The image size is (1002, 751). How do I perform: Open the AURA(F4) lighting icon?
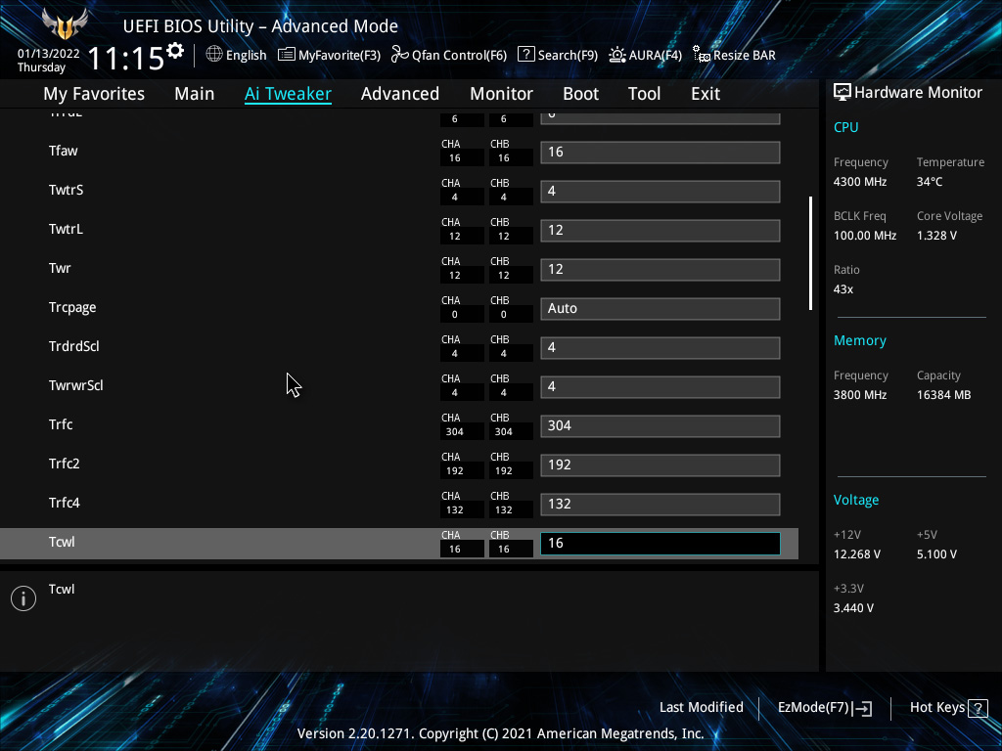pos(617,55)
